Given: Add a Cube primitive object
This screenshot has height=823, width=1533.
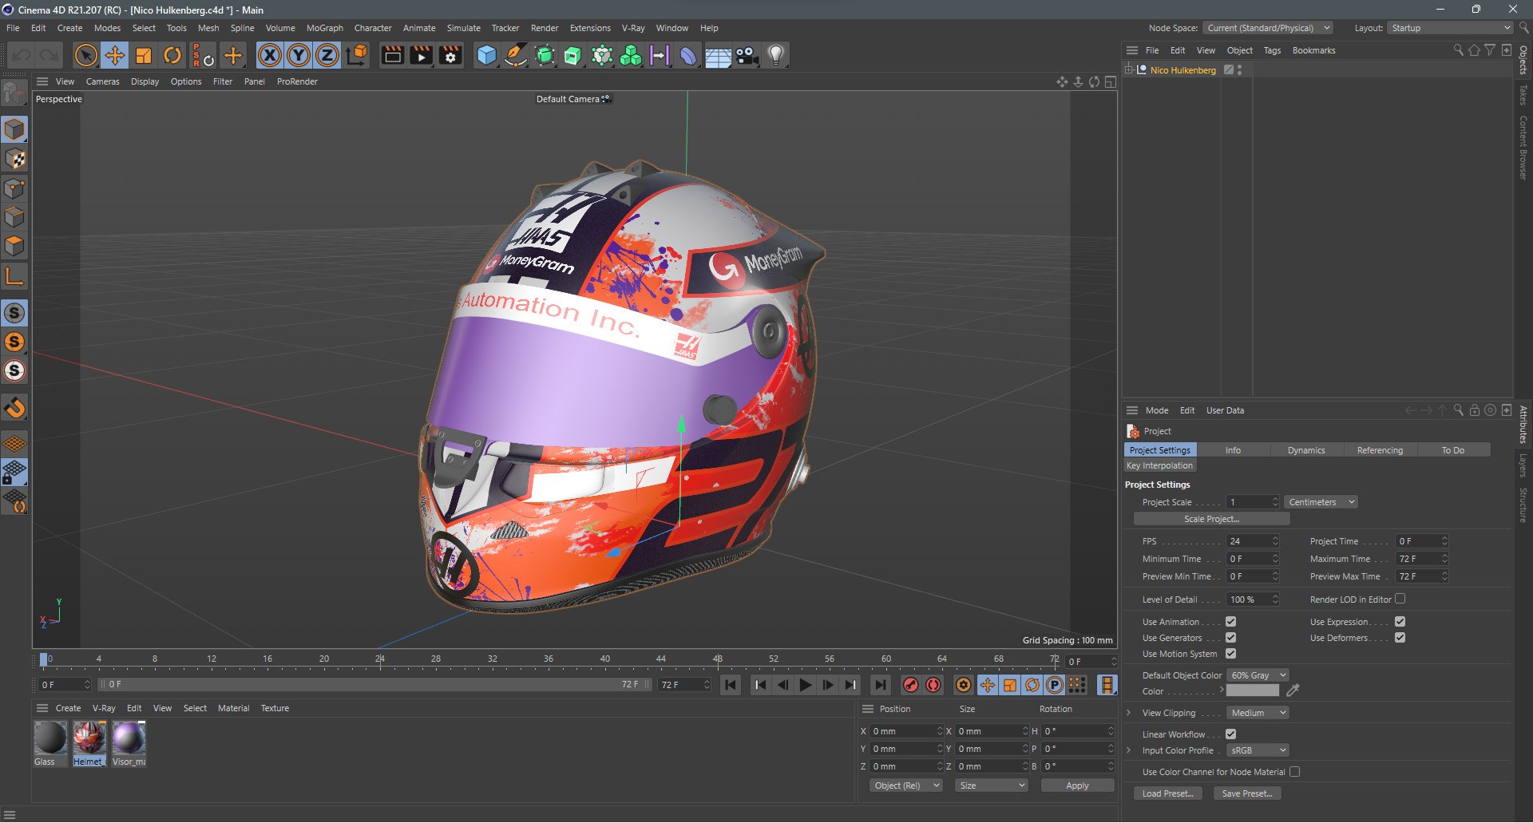Looking at the screenshot, I should (486, 55).
